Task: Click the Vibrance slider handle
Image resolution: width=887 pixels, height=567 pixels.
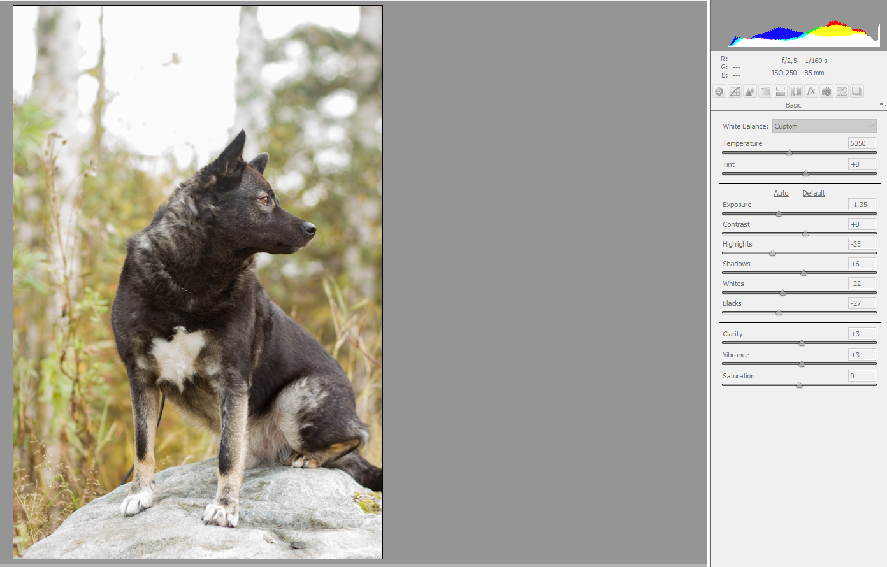Action: tap(802, 364)
